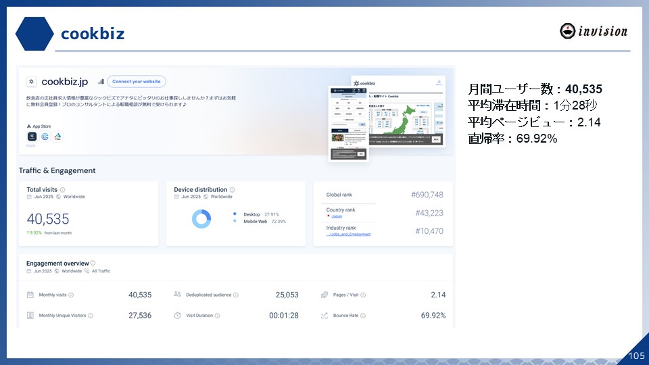Click the Visit Duration clock icon
The width and height of the screenshot is (649, 365).
[x=177, y=316]
